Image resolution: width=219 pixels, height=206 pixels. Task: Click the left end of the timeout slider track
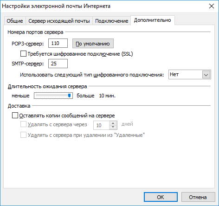[x=37, y=96]
